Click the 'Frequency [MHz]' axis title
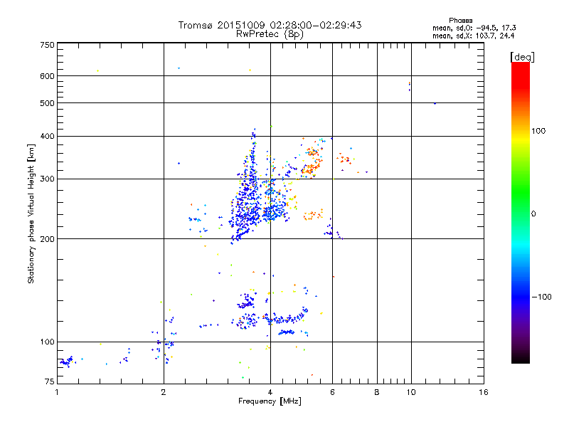This screenshot has height=427, width=569. (270, 401)
